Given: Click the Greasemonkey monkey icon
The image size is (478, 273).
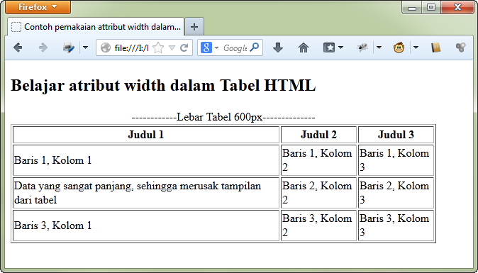Looking at the screenshot, I should pyautogui.click(x=399, y=48).
